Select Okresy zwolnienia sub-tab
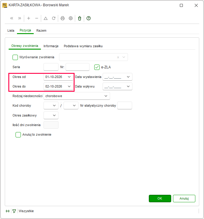Screen dimensions: 204x219 (x=25, y=46)
